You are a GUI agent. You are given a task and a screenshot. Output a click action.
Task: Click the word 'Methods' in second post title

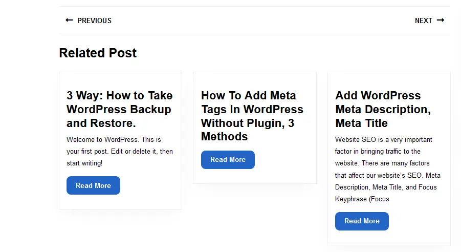tap(224, 137)
